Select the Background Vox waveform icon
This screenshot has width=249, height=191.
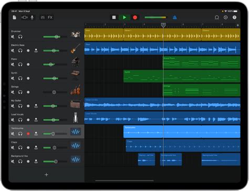point(76,160)
